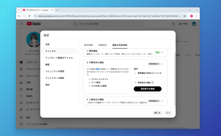Click the 閉じる button

[x=157, y=113]
